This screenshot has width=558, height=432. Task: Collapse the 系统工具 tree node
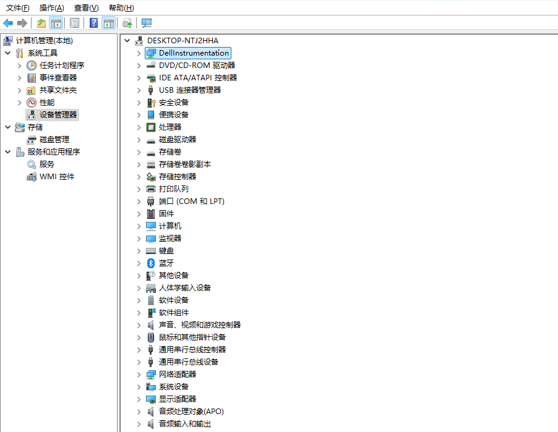8,53
